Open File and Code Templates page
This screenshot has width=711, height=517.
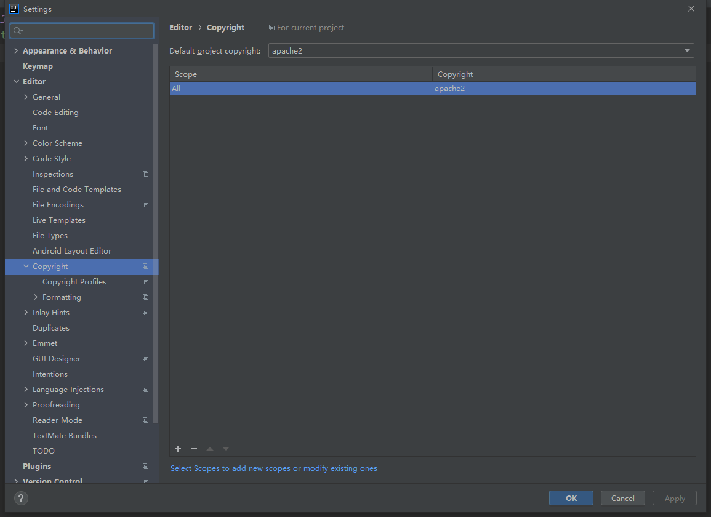pos(76,189)
